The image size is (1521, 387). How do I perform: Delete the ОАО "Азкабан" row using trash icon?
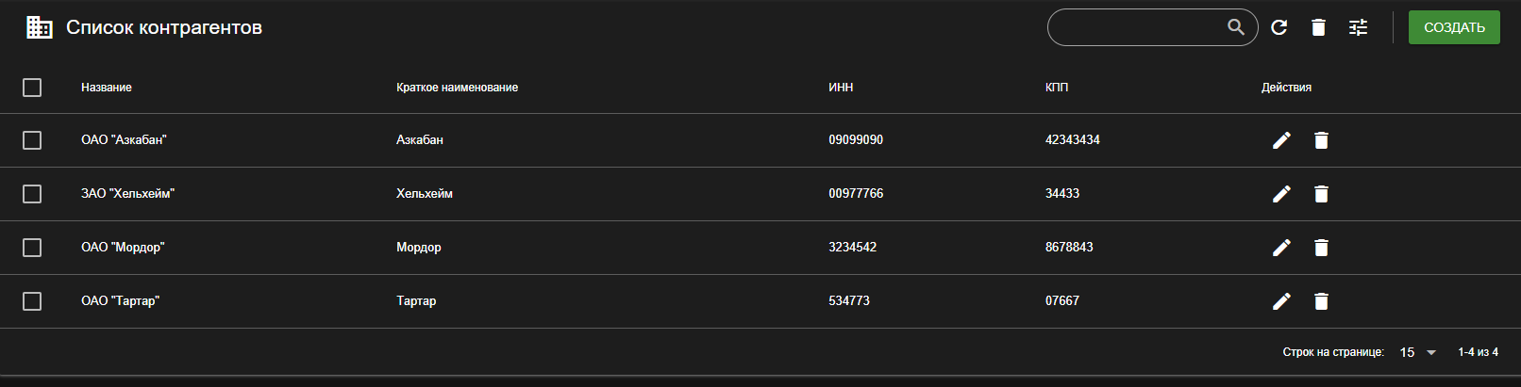click(x=1321, y=140)
